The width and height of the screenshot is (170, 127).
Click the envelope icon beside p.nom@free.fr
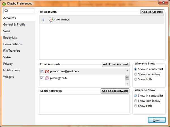pyautogui.click(x=47, y=78)
